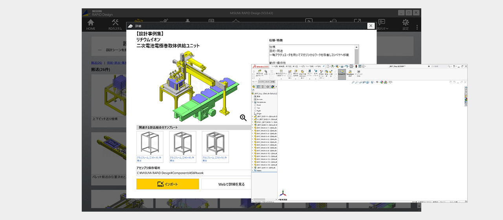
Task: Toggle the Instant3D tool in SolidWorks
Action: (341, 72)
